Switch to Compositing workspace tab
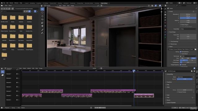Viewport: 198px width, 111px height. tap(80, 3)
